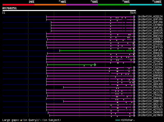Click the text UniRef100_A2YXU3
Viewport: 164px width, 122px height.
click(x=150, y=110)
